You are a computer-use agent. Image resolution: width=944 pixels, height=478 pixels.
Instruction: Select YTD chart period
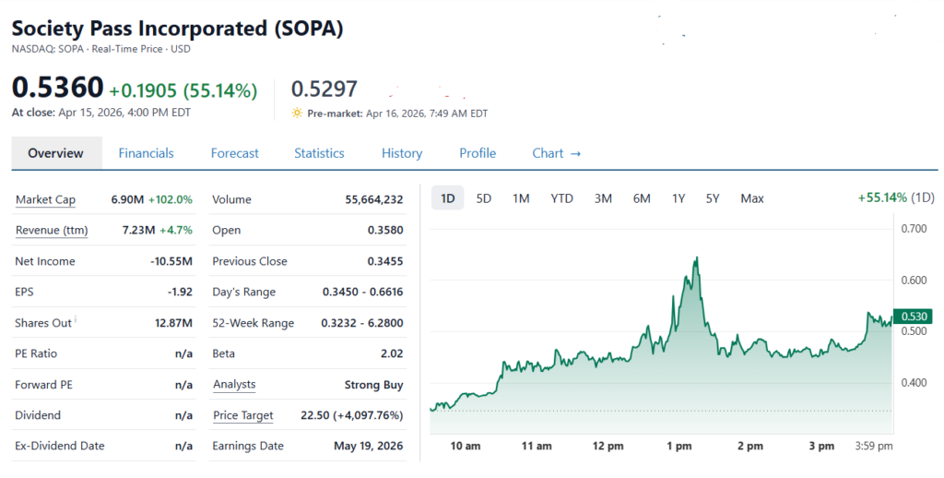click(x=561, y=198)
